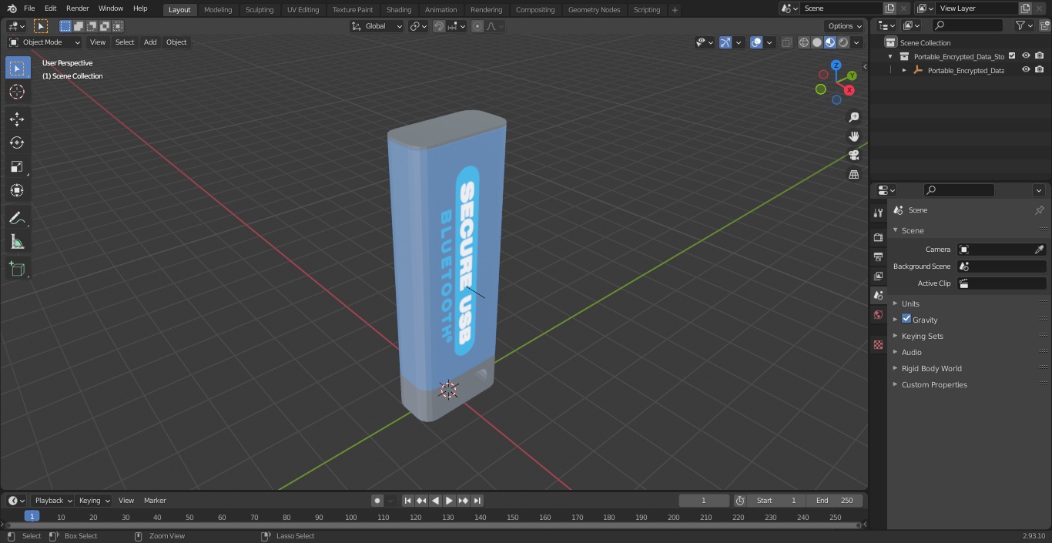Toggle X-ray display button
The image size is (1052, 543).
[x=786, y=42]
